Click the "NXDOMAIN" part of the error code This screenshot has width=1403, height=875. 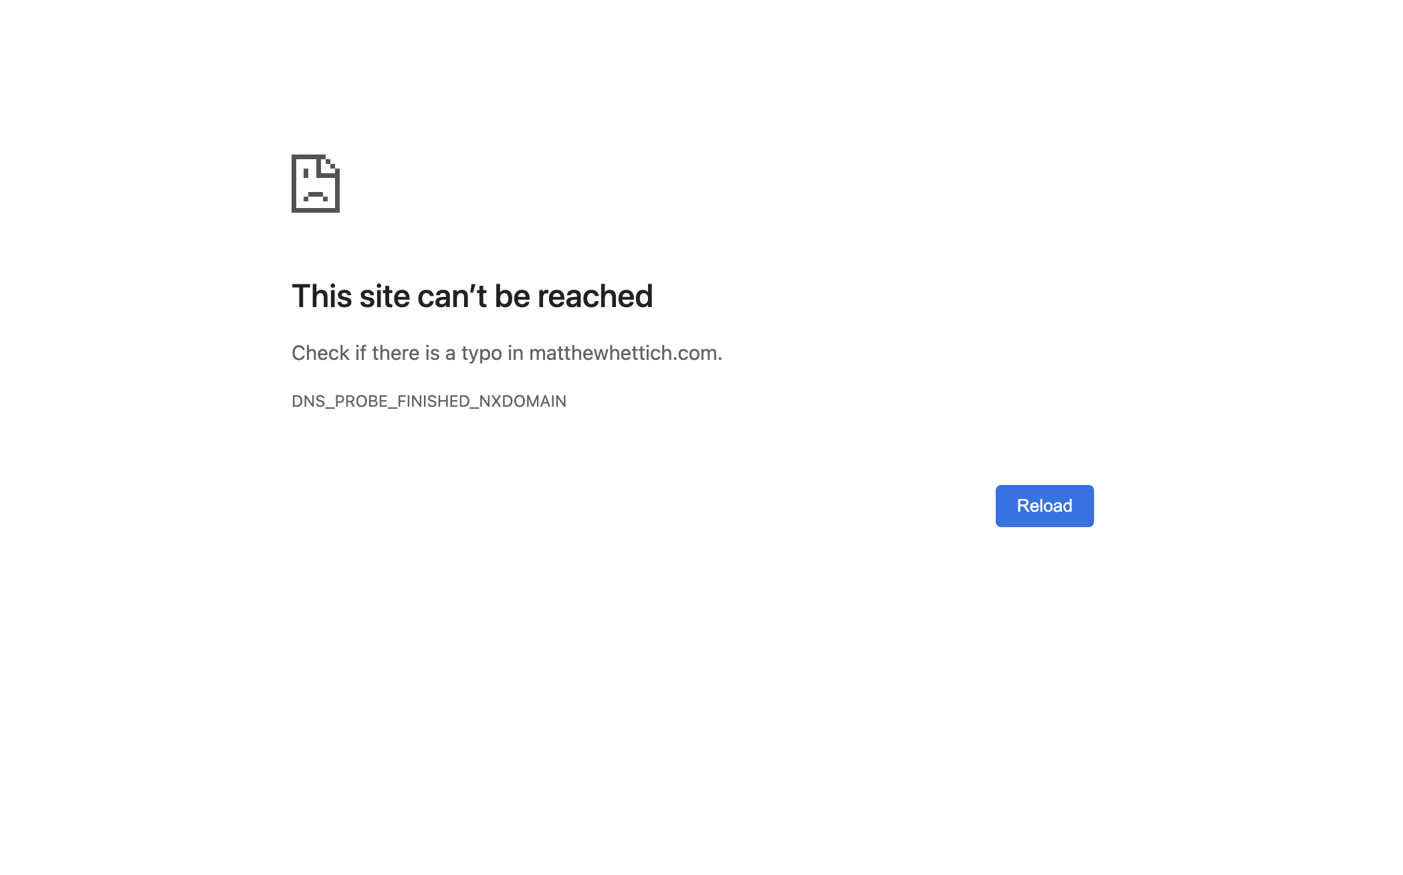(523, 401)
